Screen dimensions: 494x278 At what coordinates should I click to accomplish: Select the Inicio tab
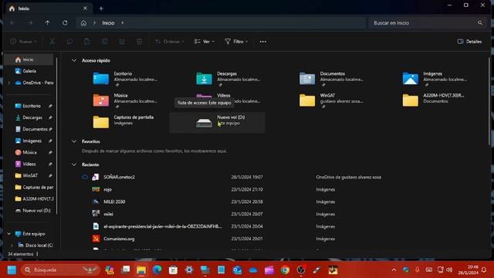point(49,8)
